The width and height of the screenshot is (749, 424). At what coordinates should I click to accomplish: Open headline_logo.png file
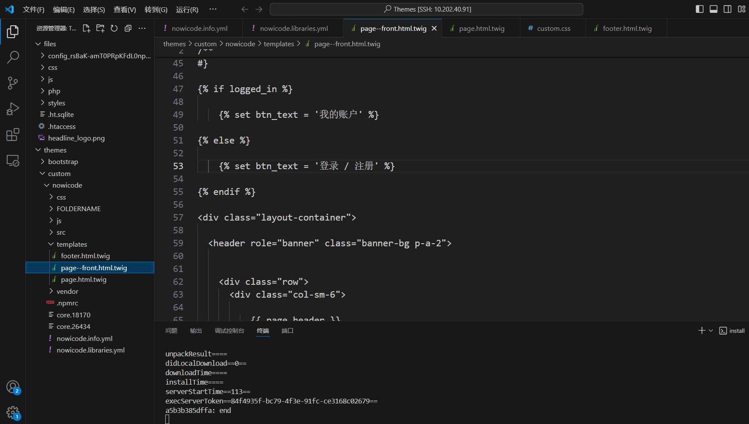(x=90, y=138)
